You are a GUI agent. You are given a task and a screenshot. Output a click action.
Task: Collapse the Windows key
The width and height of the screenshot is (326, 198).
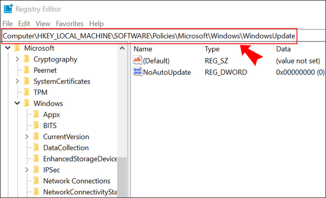17,103
